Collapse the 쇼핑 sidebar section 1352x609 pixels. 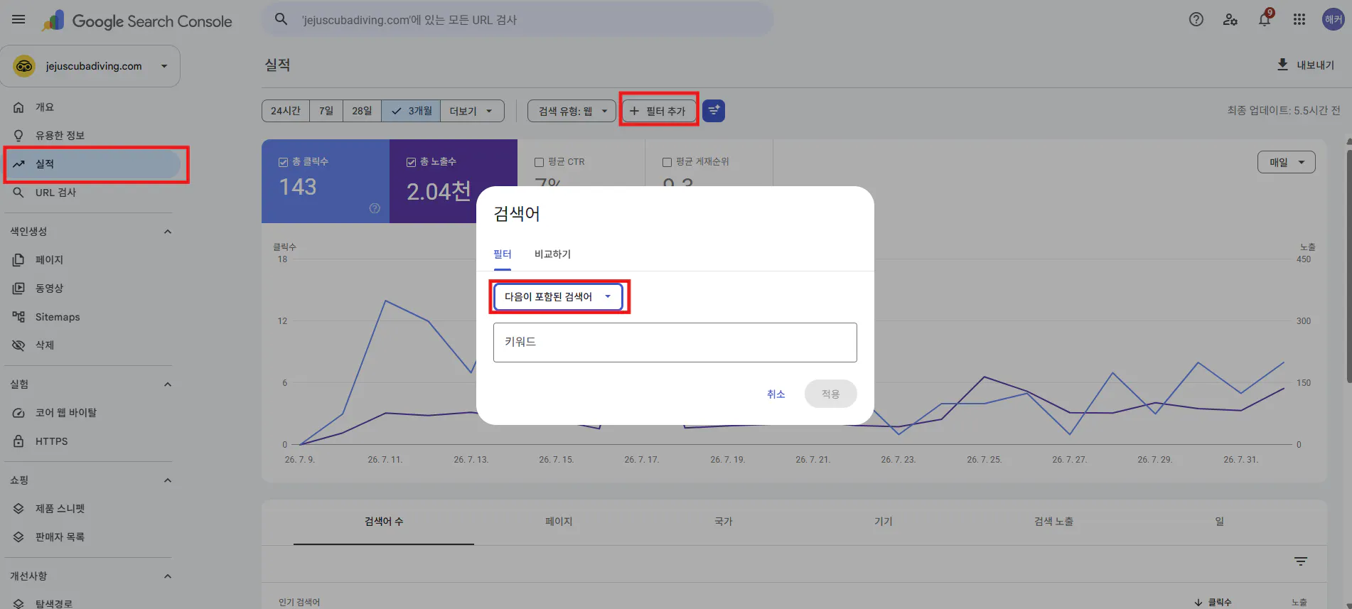(168, 480)
